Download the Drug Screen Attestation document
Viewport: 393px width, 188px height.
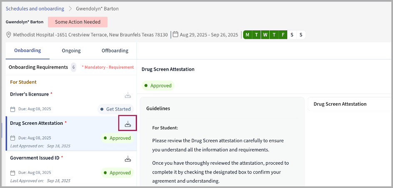point(128,124)
